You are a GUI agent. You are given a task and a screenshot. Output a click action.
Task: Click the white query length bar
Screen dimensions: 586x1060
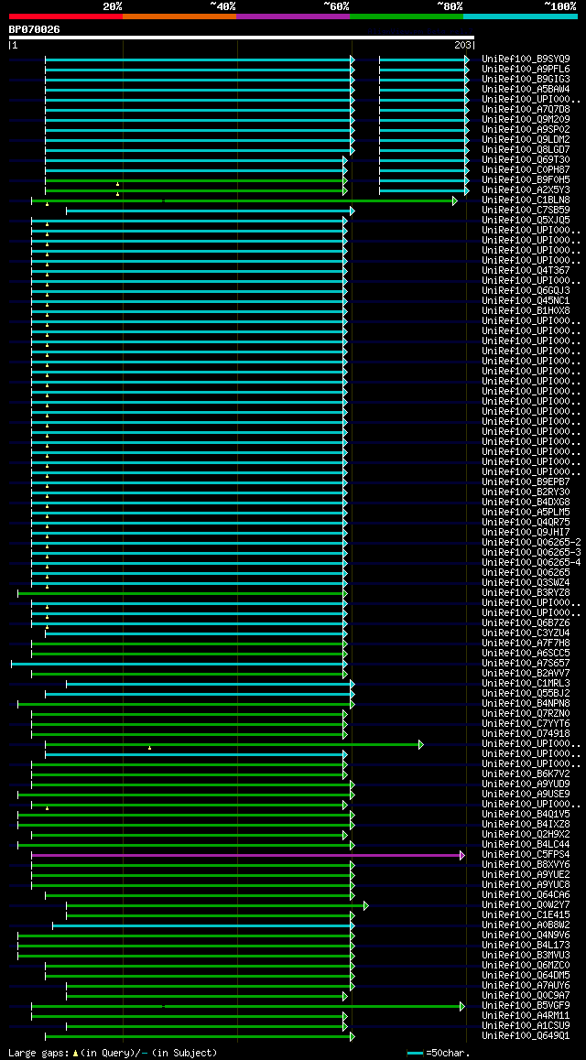coord(242,38)
